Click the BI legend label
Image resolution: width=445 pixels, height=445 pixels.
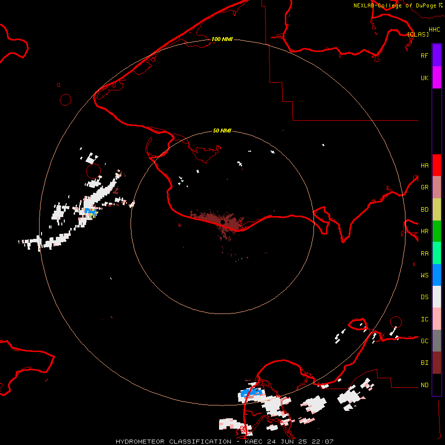tap(424, 363)
